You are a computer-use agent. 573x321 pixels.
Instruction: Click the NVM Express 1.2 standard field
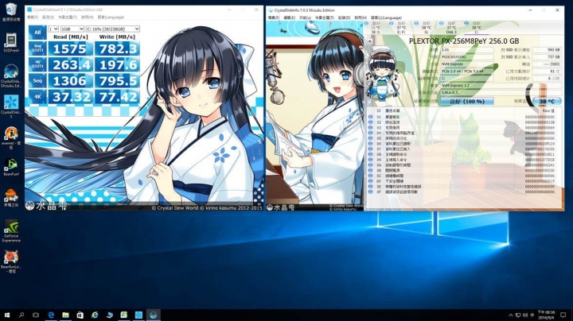coord(501,85)
